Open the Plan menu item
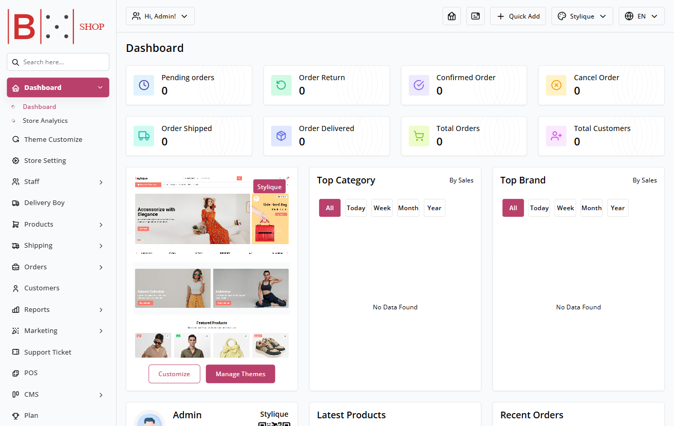 pyautogui.click(x=31, y=415)
